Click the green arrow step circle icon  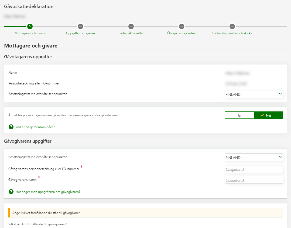(x=30, y=26)
